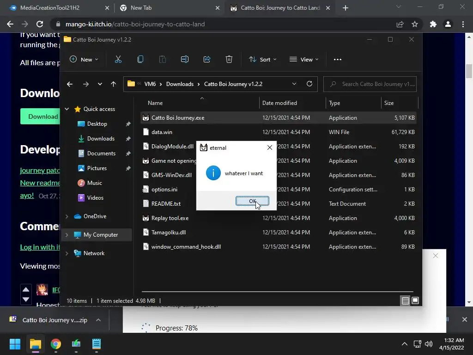Viewport: 473px width, 355px height.
Task: Open Chrome extensions puzzle icon
Action: 433,24
